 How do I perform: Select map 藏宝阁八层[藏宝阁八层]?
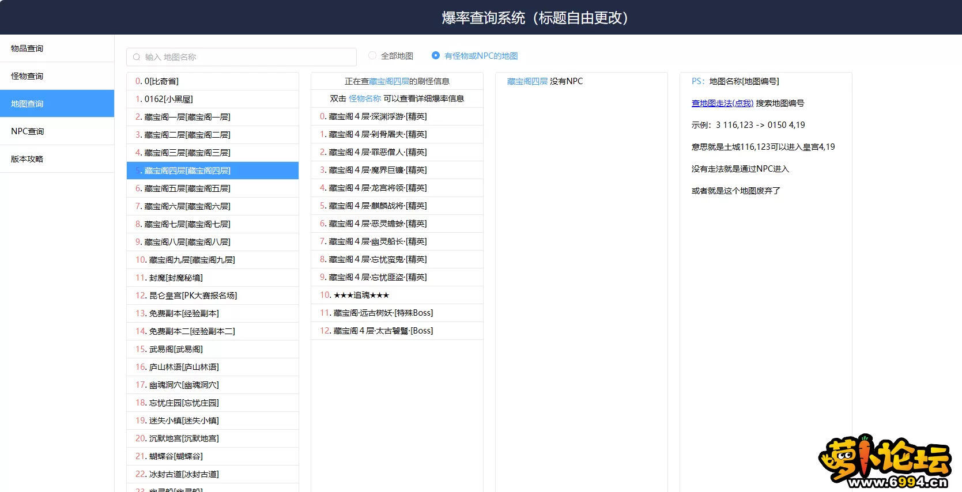coord(213,242)
